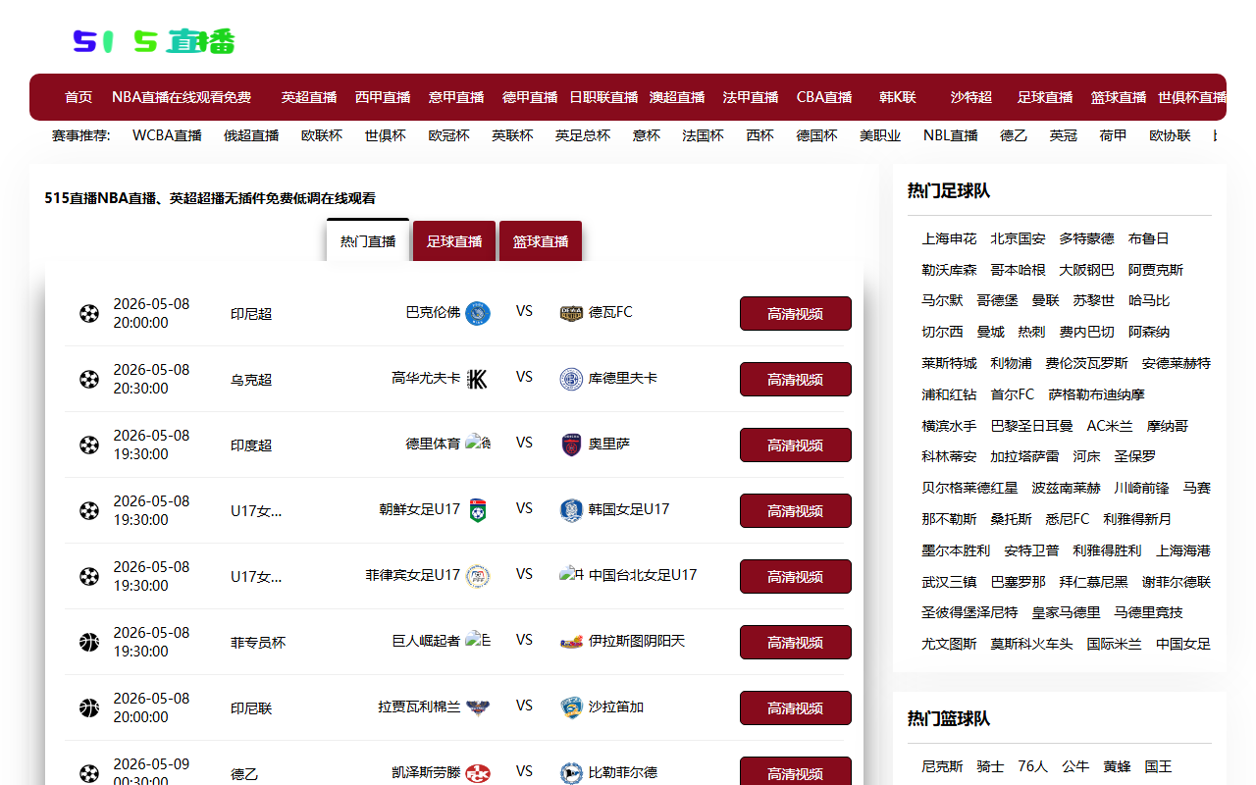This screenshot has height=785, width=1256.
Task: Click 高清视频 button for 菲律宾女足U17 match
Action: click(796, 577)
